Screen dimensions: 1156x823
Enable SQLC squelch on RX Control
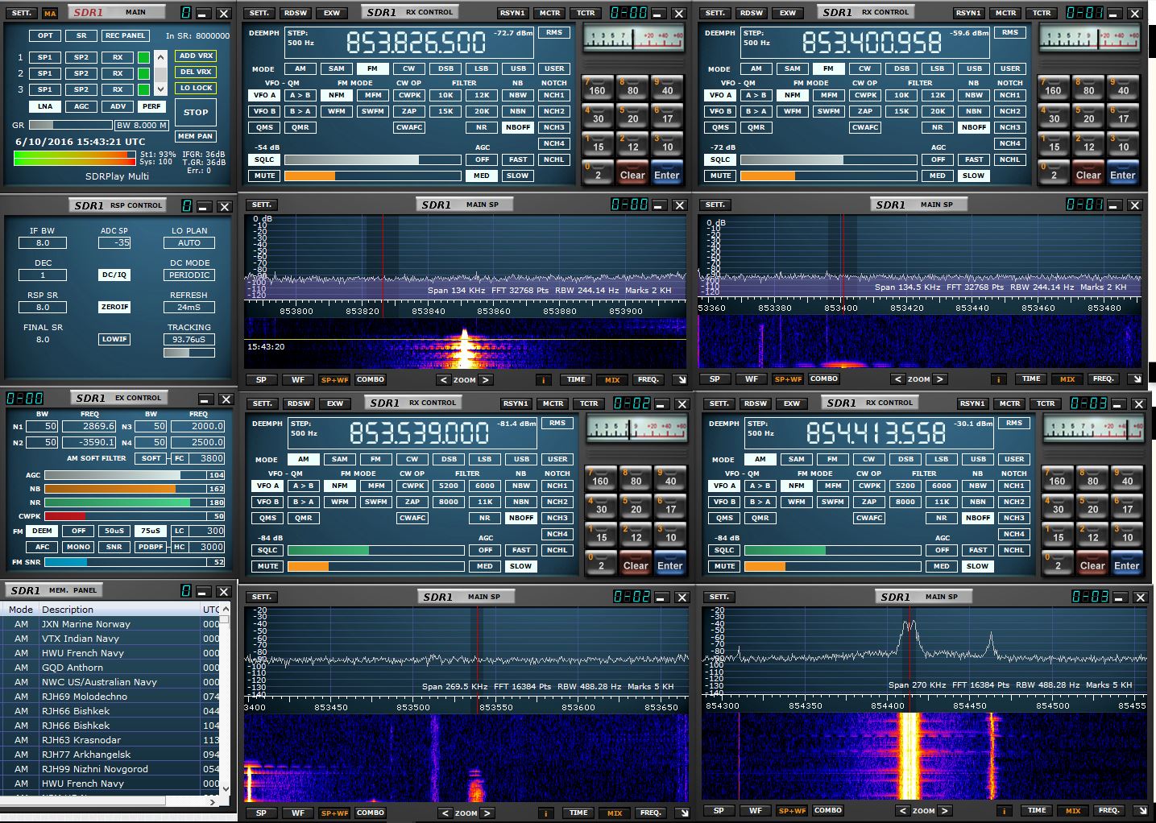point(263,159)
